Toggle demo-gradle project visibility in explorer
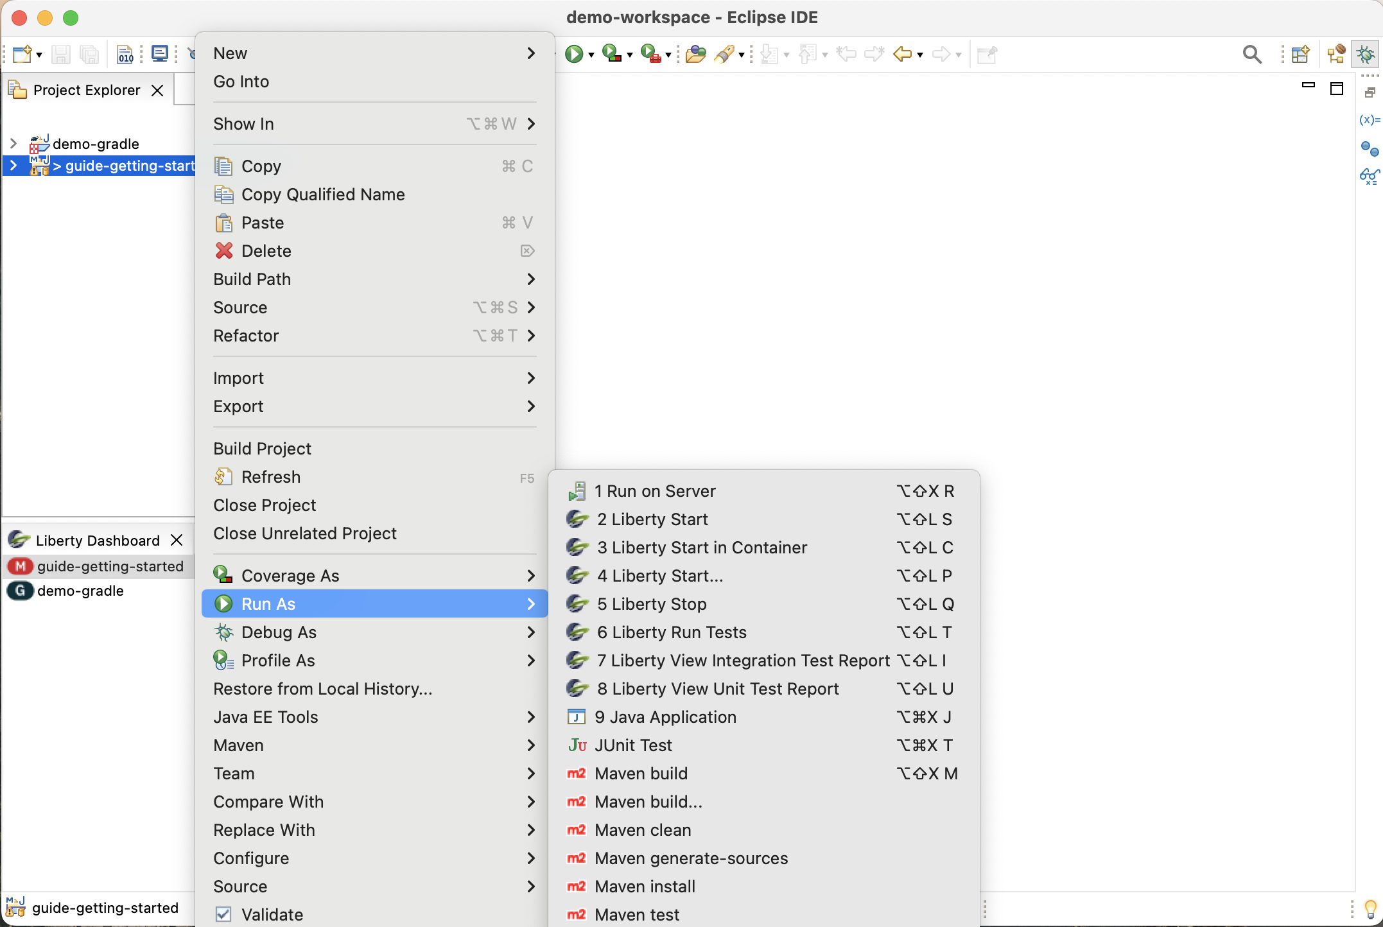 pyautogui.click(x=12, y=143)
